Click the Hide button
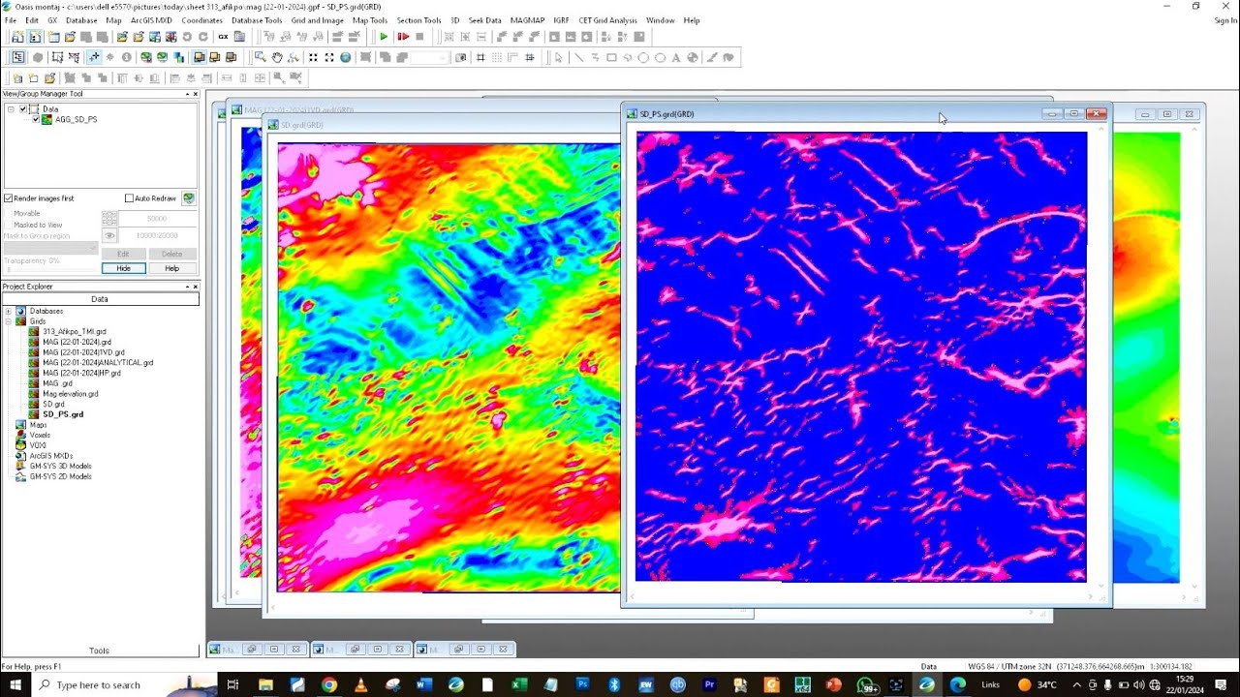 click(x=123, y=268)
